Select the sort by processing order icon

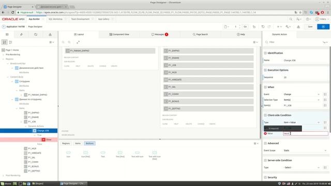(x=10, y=42)
